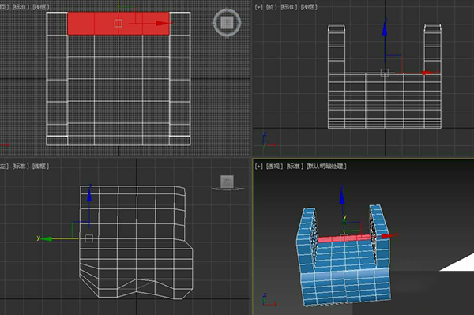Click the XZ plane handle in Front viewport
Screen dimensions: 474x315
[397, 60]
